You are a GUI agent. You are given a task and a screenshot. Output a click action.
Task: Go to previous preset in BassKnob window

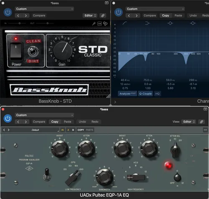tap(18, 15)
